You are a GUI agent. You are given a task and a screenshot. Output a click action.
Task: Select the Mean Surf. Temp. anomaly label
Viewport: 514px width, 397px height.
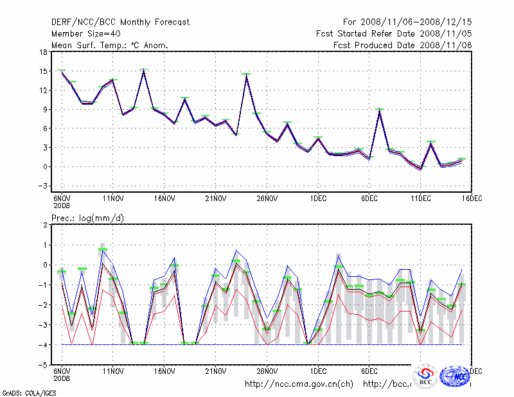[109, 45]
